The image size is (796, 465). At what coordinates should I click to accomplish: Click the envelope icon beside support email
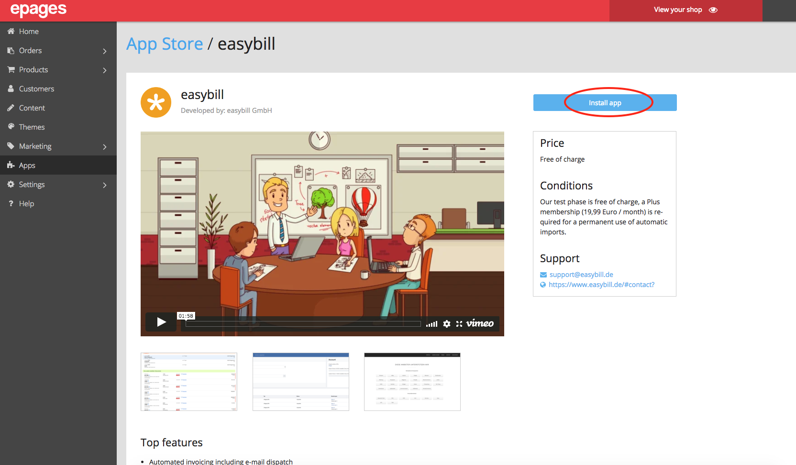tap(543, 275)
